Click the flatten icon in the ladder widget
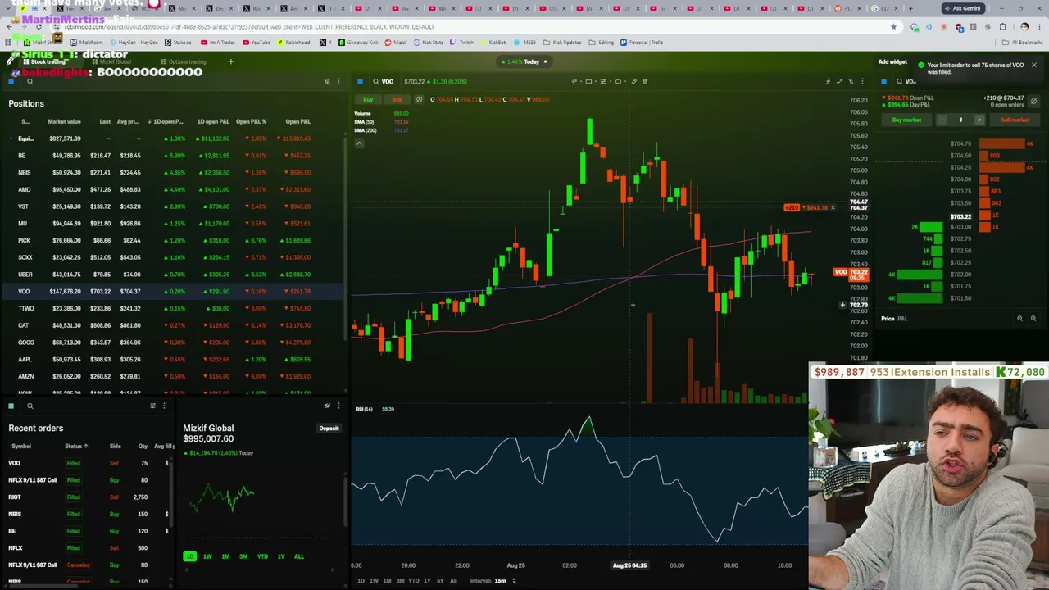 pyautogui.click(x=1033, y=101)
